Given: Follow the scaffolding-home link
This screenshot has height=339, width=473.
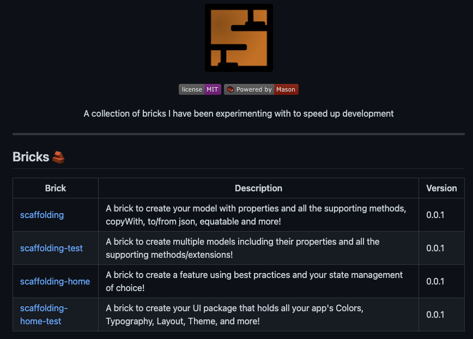Looking at the screenshot, I should coord(55,281).
